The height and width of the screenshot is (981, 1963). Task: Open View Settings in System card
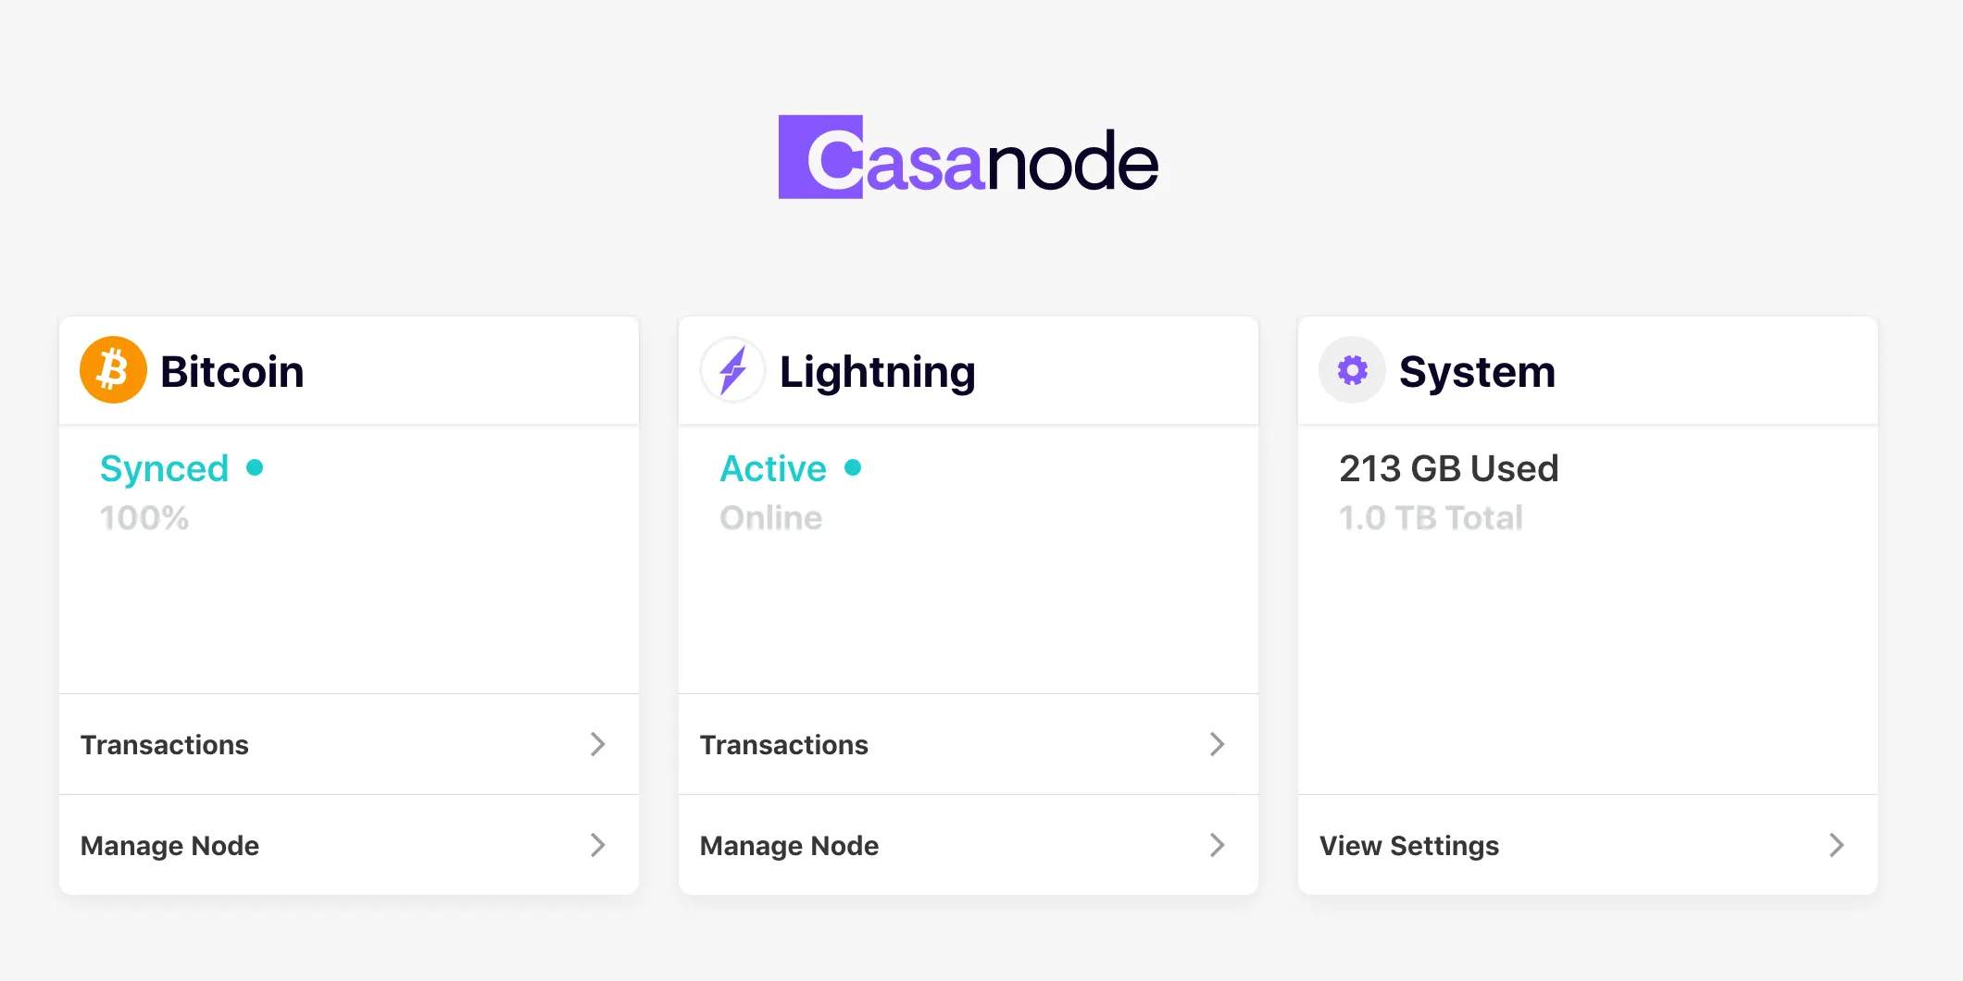tap(1409, 846)
